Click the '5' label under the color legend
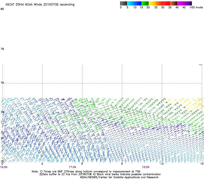This screenshot has width=204, height=179. pyautogui.click(x=127, y=7)
